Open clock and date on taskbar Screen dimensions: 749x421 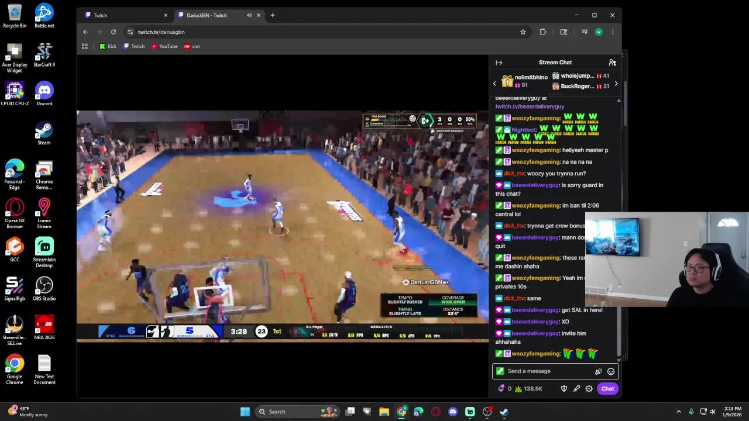732,412
